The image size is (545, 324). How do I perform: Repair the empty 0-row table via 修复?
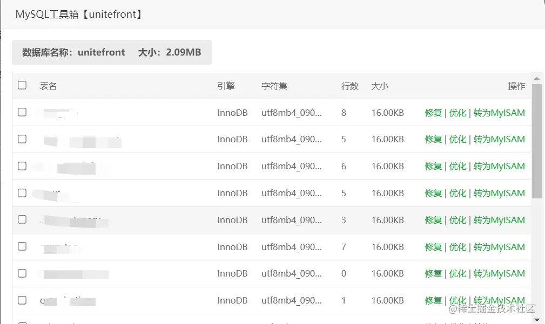[433, 273]
